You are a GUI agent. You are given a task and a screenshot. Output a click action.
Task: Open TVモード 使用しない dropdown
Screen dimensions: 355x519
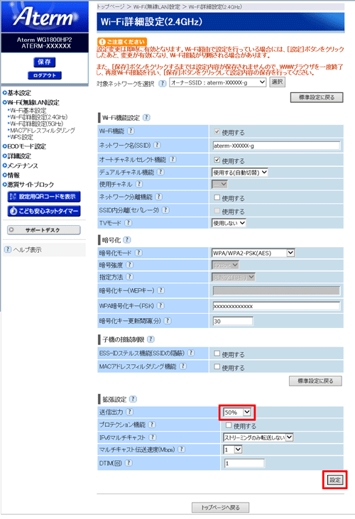229,223
